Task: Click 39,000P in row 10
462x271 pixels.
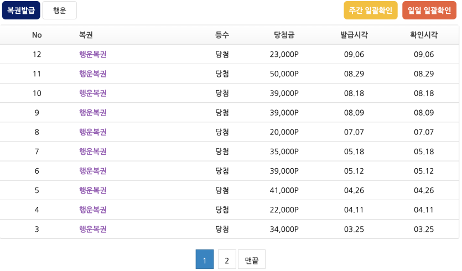Action: coord(284,93)
